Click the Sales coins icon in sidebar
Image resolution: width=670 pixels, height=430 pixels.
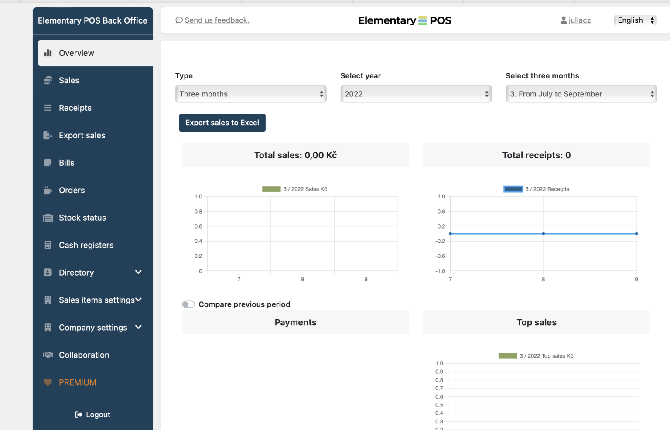pos(47,80)
